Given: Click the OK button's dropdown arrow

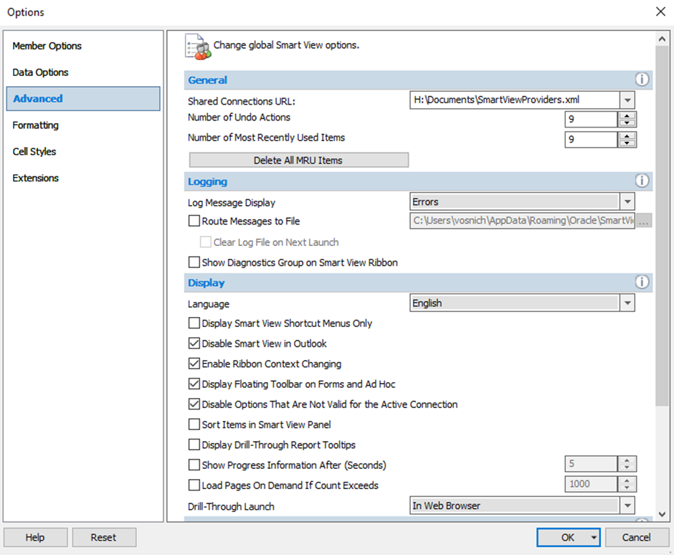Looking at the screenshot, I should (594, 537).
